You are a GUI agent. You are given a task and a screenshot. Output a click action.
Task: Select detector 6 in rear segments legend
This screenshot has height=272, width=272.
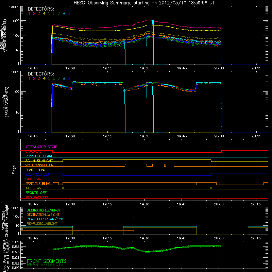[54, 79]
